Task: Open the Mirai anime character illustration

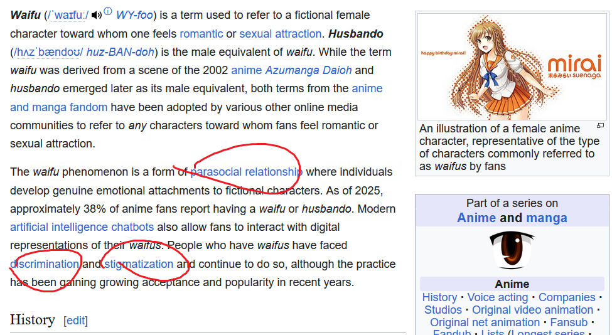Action: (x=512, y=66)
